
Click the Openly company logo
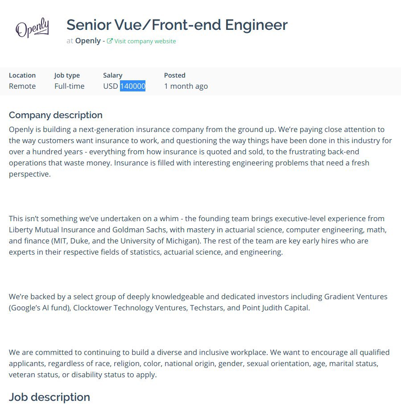32,28
